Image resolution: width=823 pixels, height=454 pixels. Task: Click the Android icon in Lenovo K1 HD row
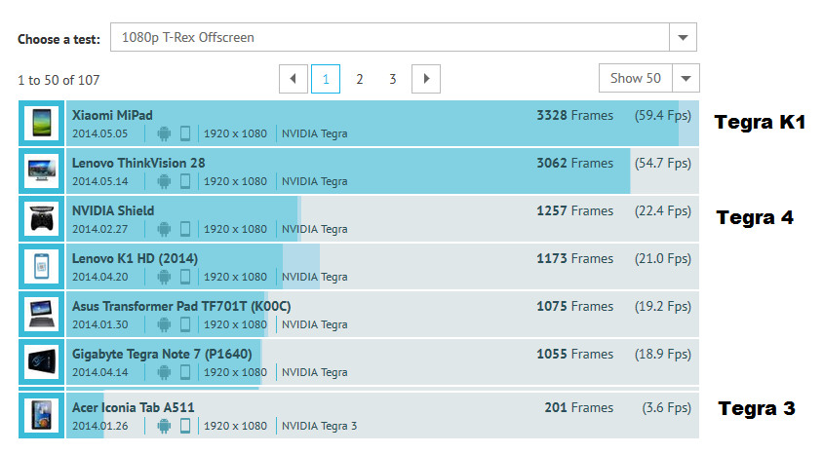[x=164, y=277]
